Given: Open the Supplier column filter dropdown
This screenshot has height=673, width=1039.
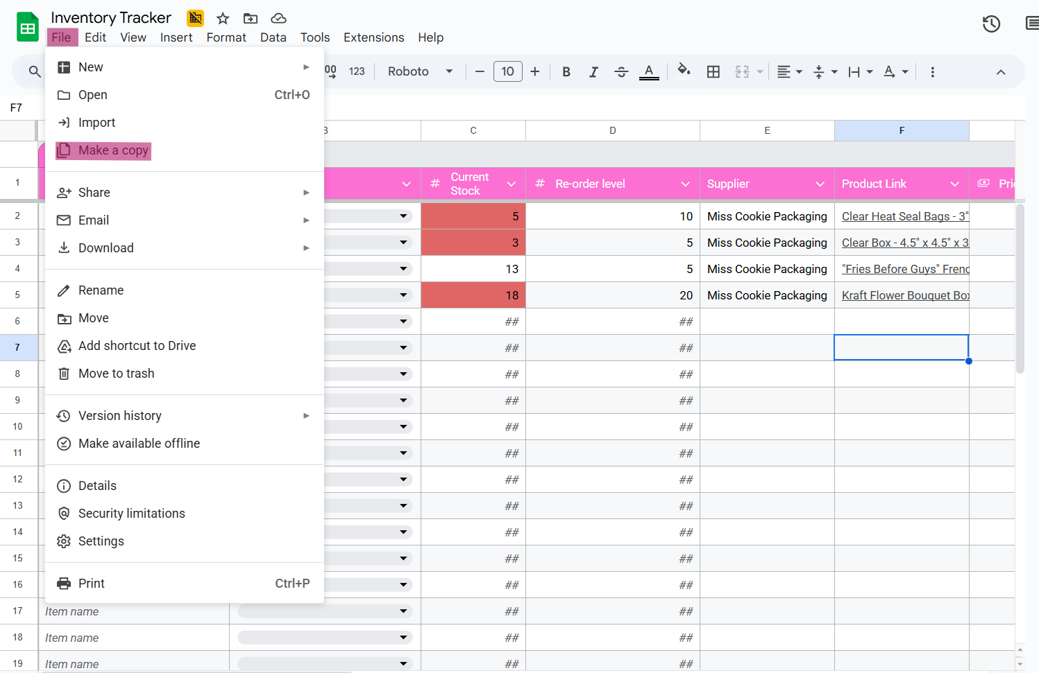Looking at the screenshot, I should pos(820,184).
